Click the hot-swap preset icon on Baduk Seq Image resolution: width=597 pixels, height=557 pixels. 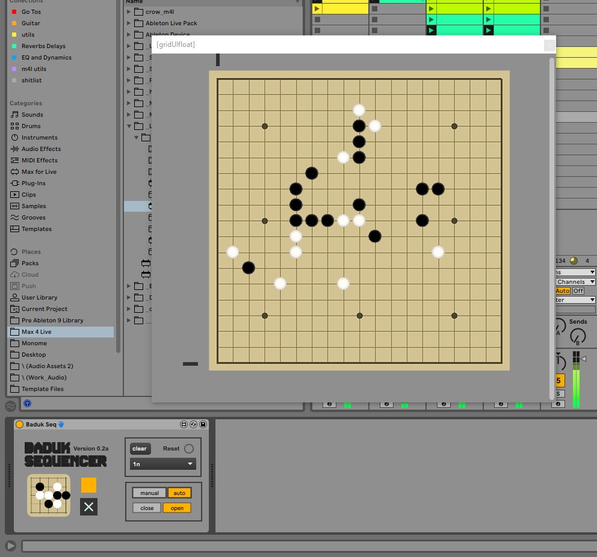(x=193, y=425)
